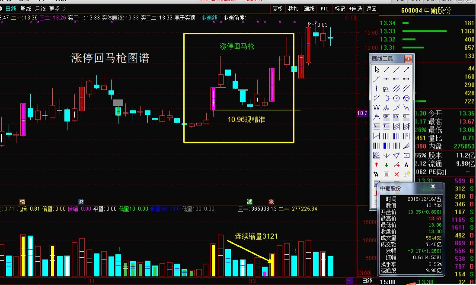Screen dimensions: 476x285
Task: Click 今开 13.35 value
Action: tap(466, 114)
